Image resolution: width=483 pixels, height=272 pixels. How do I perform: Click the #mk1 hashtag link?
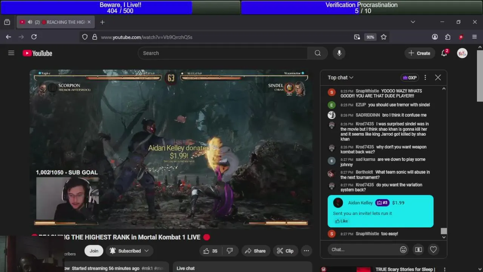pos(147,268)
